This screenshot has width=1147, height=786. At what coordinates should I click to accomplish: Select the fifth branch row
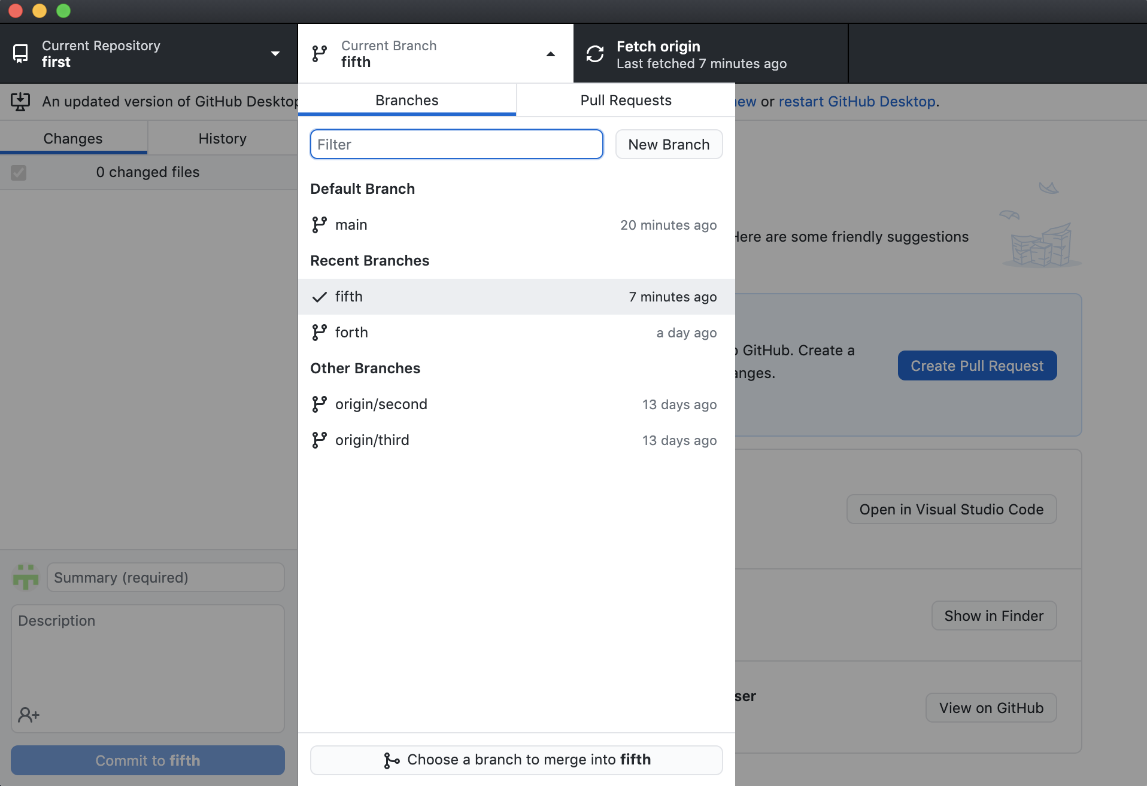tap(516, 297)
